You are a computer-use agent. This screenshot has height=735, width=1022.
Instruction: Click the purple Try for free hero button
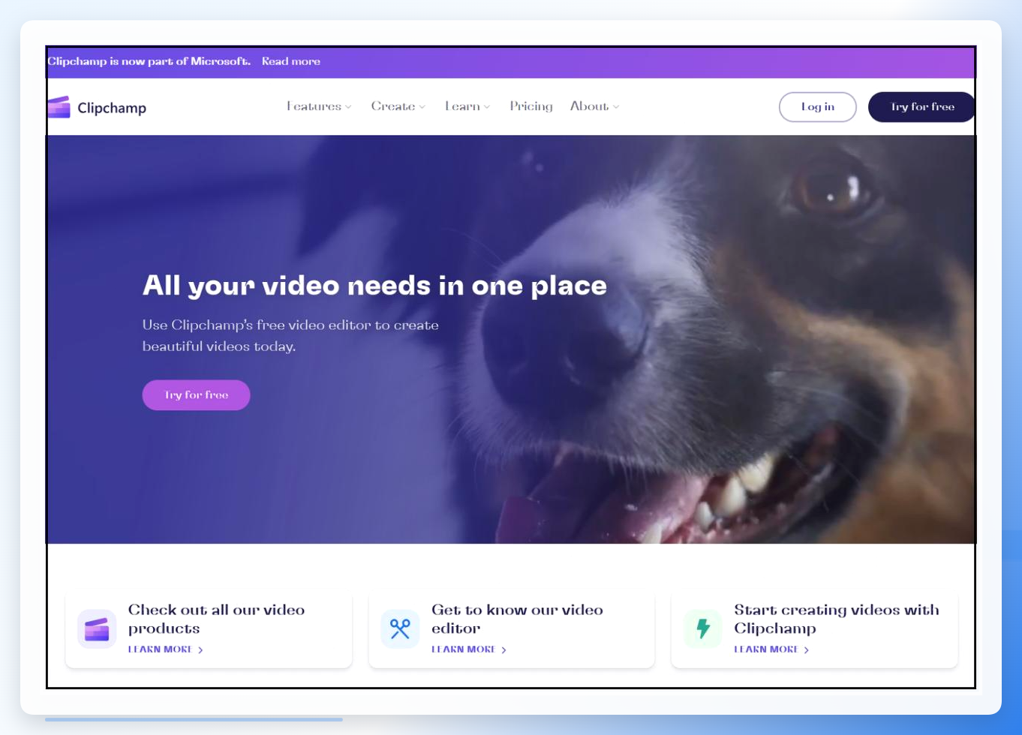197,395
